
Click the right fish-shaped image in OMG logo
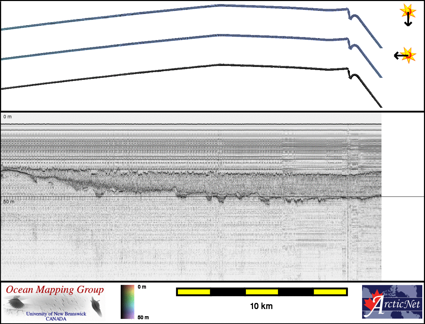click(97, 306)
